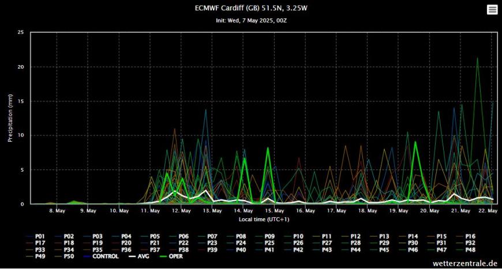Hide ensemble member P47
The height and width of the screenshot is (269, 502).
click(x=437, y=250)
